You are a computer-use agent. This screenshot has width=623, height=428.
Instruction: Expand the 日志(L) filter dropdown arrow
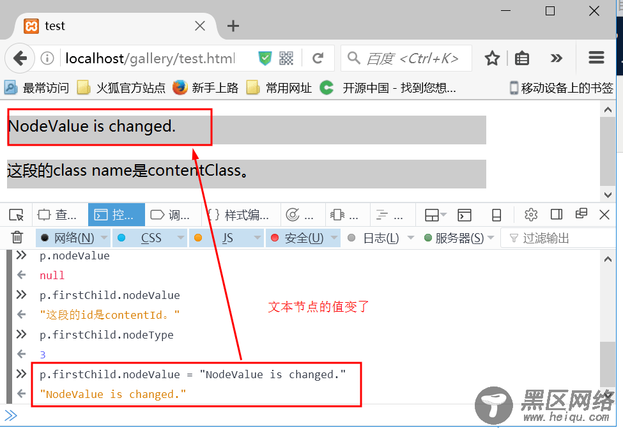[x=411, y=238]
